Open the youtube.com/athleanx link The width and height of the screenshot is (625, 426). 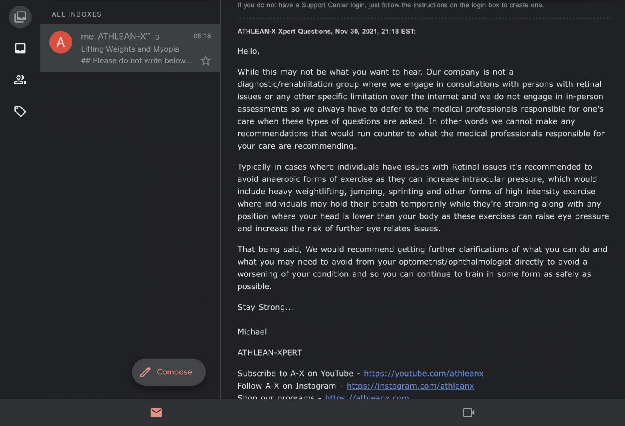pyautogui.click(x=424, y=373)
